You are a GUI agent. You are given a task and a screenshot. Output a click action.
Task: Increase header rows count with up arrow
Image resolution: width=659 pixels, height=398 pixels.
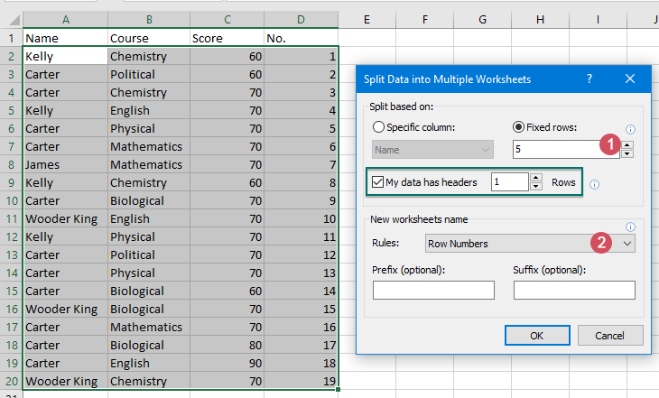(536, 178)
